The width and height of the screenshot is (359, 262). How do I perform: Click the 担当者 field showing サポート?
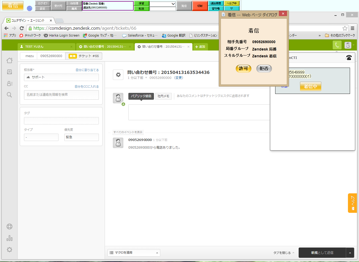[61, 77]
